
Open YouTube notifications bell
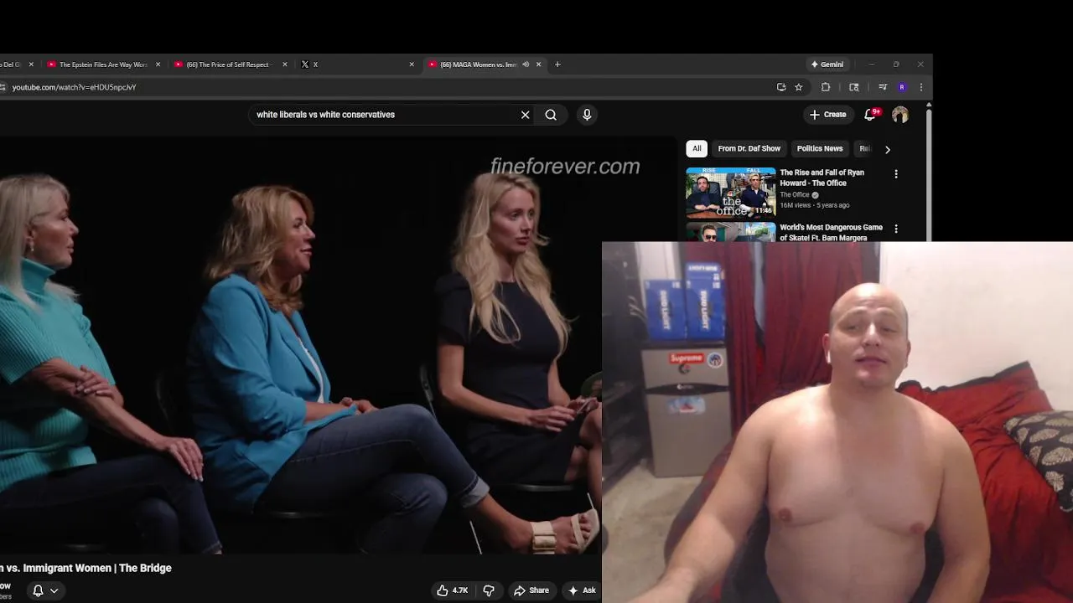pyautogui.click(x=870, y=115)
